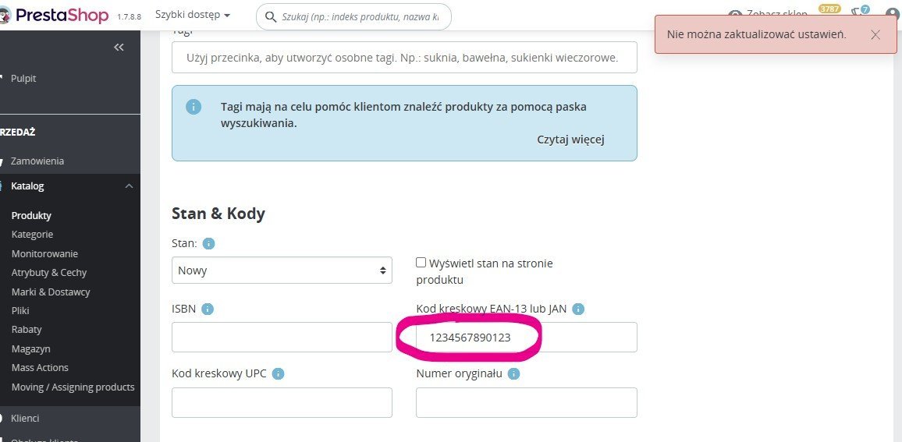This screenshot has width=902, height=442.
Task: Click info icon beside Kod kreskowy UPC
Action: coord(278,374)
